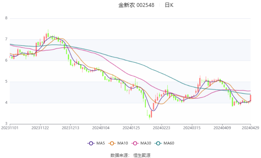Viewport: 261px width, 158px height.
Task: Click the y-axis value 6
Action: click(6, 60)
